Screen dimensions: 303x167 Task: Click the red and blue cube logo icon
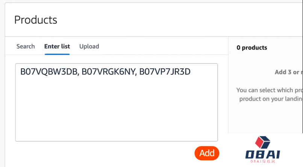(x=263, y=142)
